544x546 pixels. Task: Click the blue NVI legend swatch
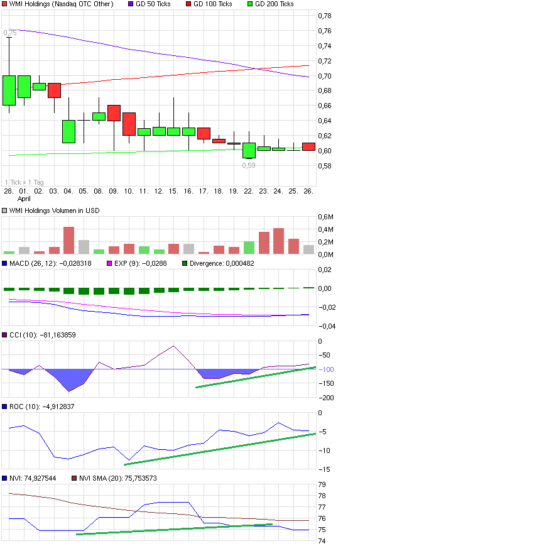pyautogui.click(x=4, y=478)
